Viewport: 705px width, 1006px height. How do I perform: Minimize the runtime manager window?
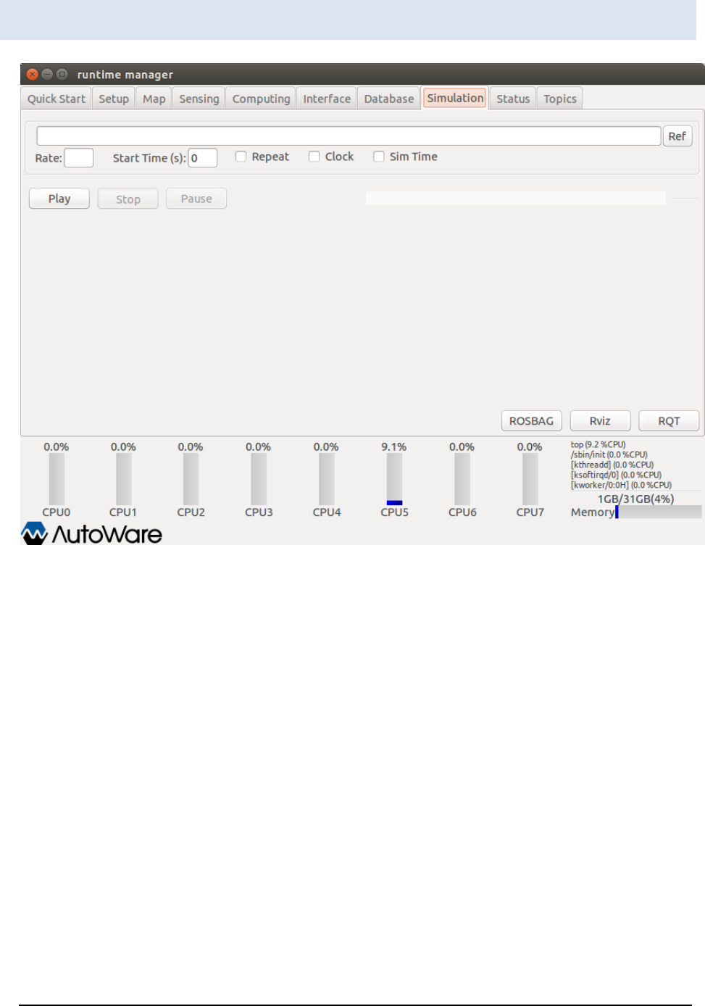[47, 74]
